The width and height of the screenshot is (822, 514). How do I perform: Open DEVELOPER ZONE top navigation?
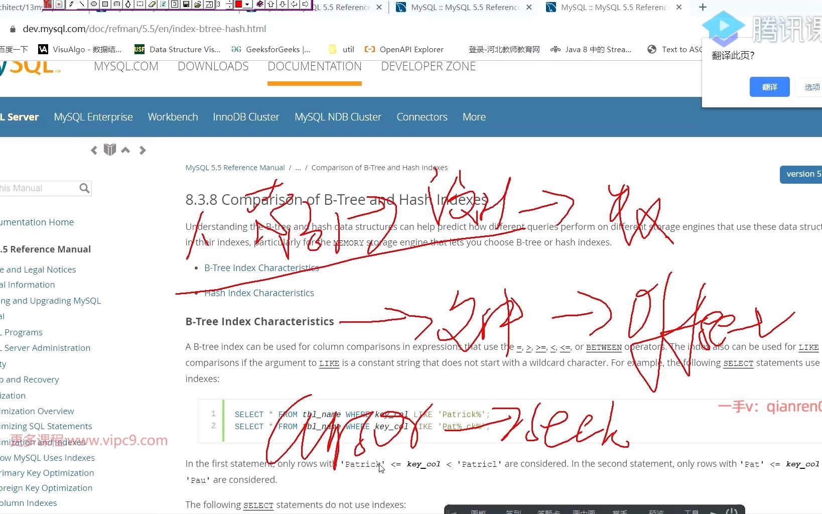coord(428,66)
